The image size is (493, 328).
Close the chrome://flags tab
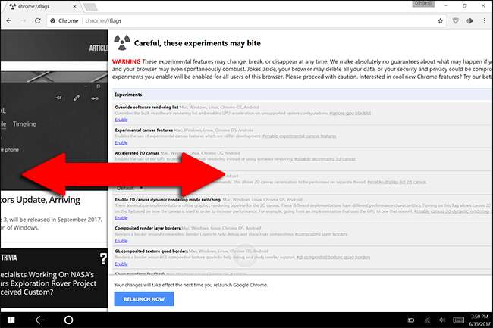pos(74,6)
